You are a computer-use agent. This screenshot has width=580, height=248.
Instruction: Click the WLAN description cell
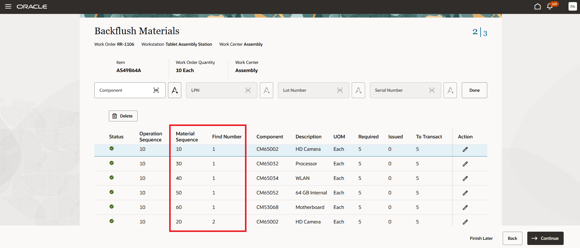[303, 178]
